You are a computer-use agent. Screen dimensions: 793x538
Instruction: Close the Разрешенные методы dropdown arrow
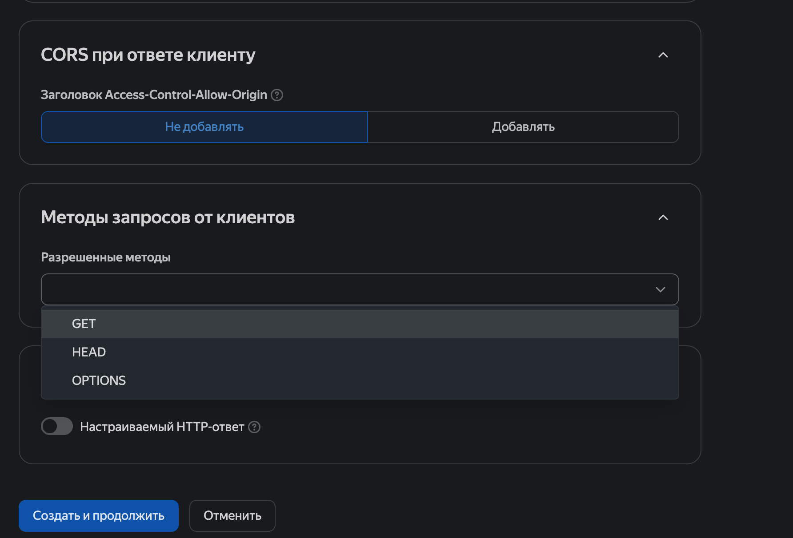click(x=661, y=289)
